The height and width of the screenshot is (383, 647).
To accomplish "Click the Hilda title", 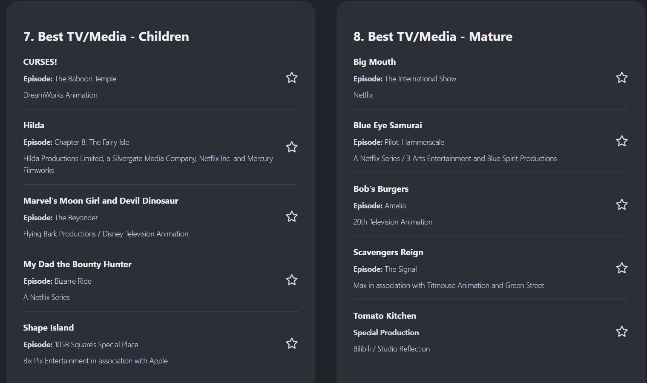I will pos(34,125).
